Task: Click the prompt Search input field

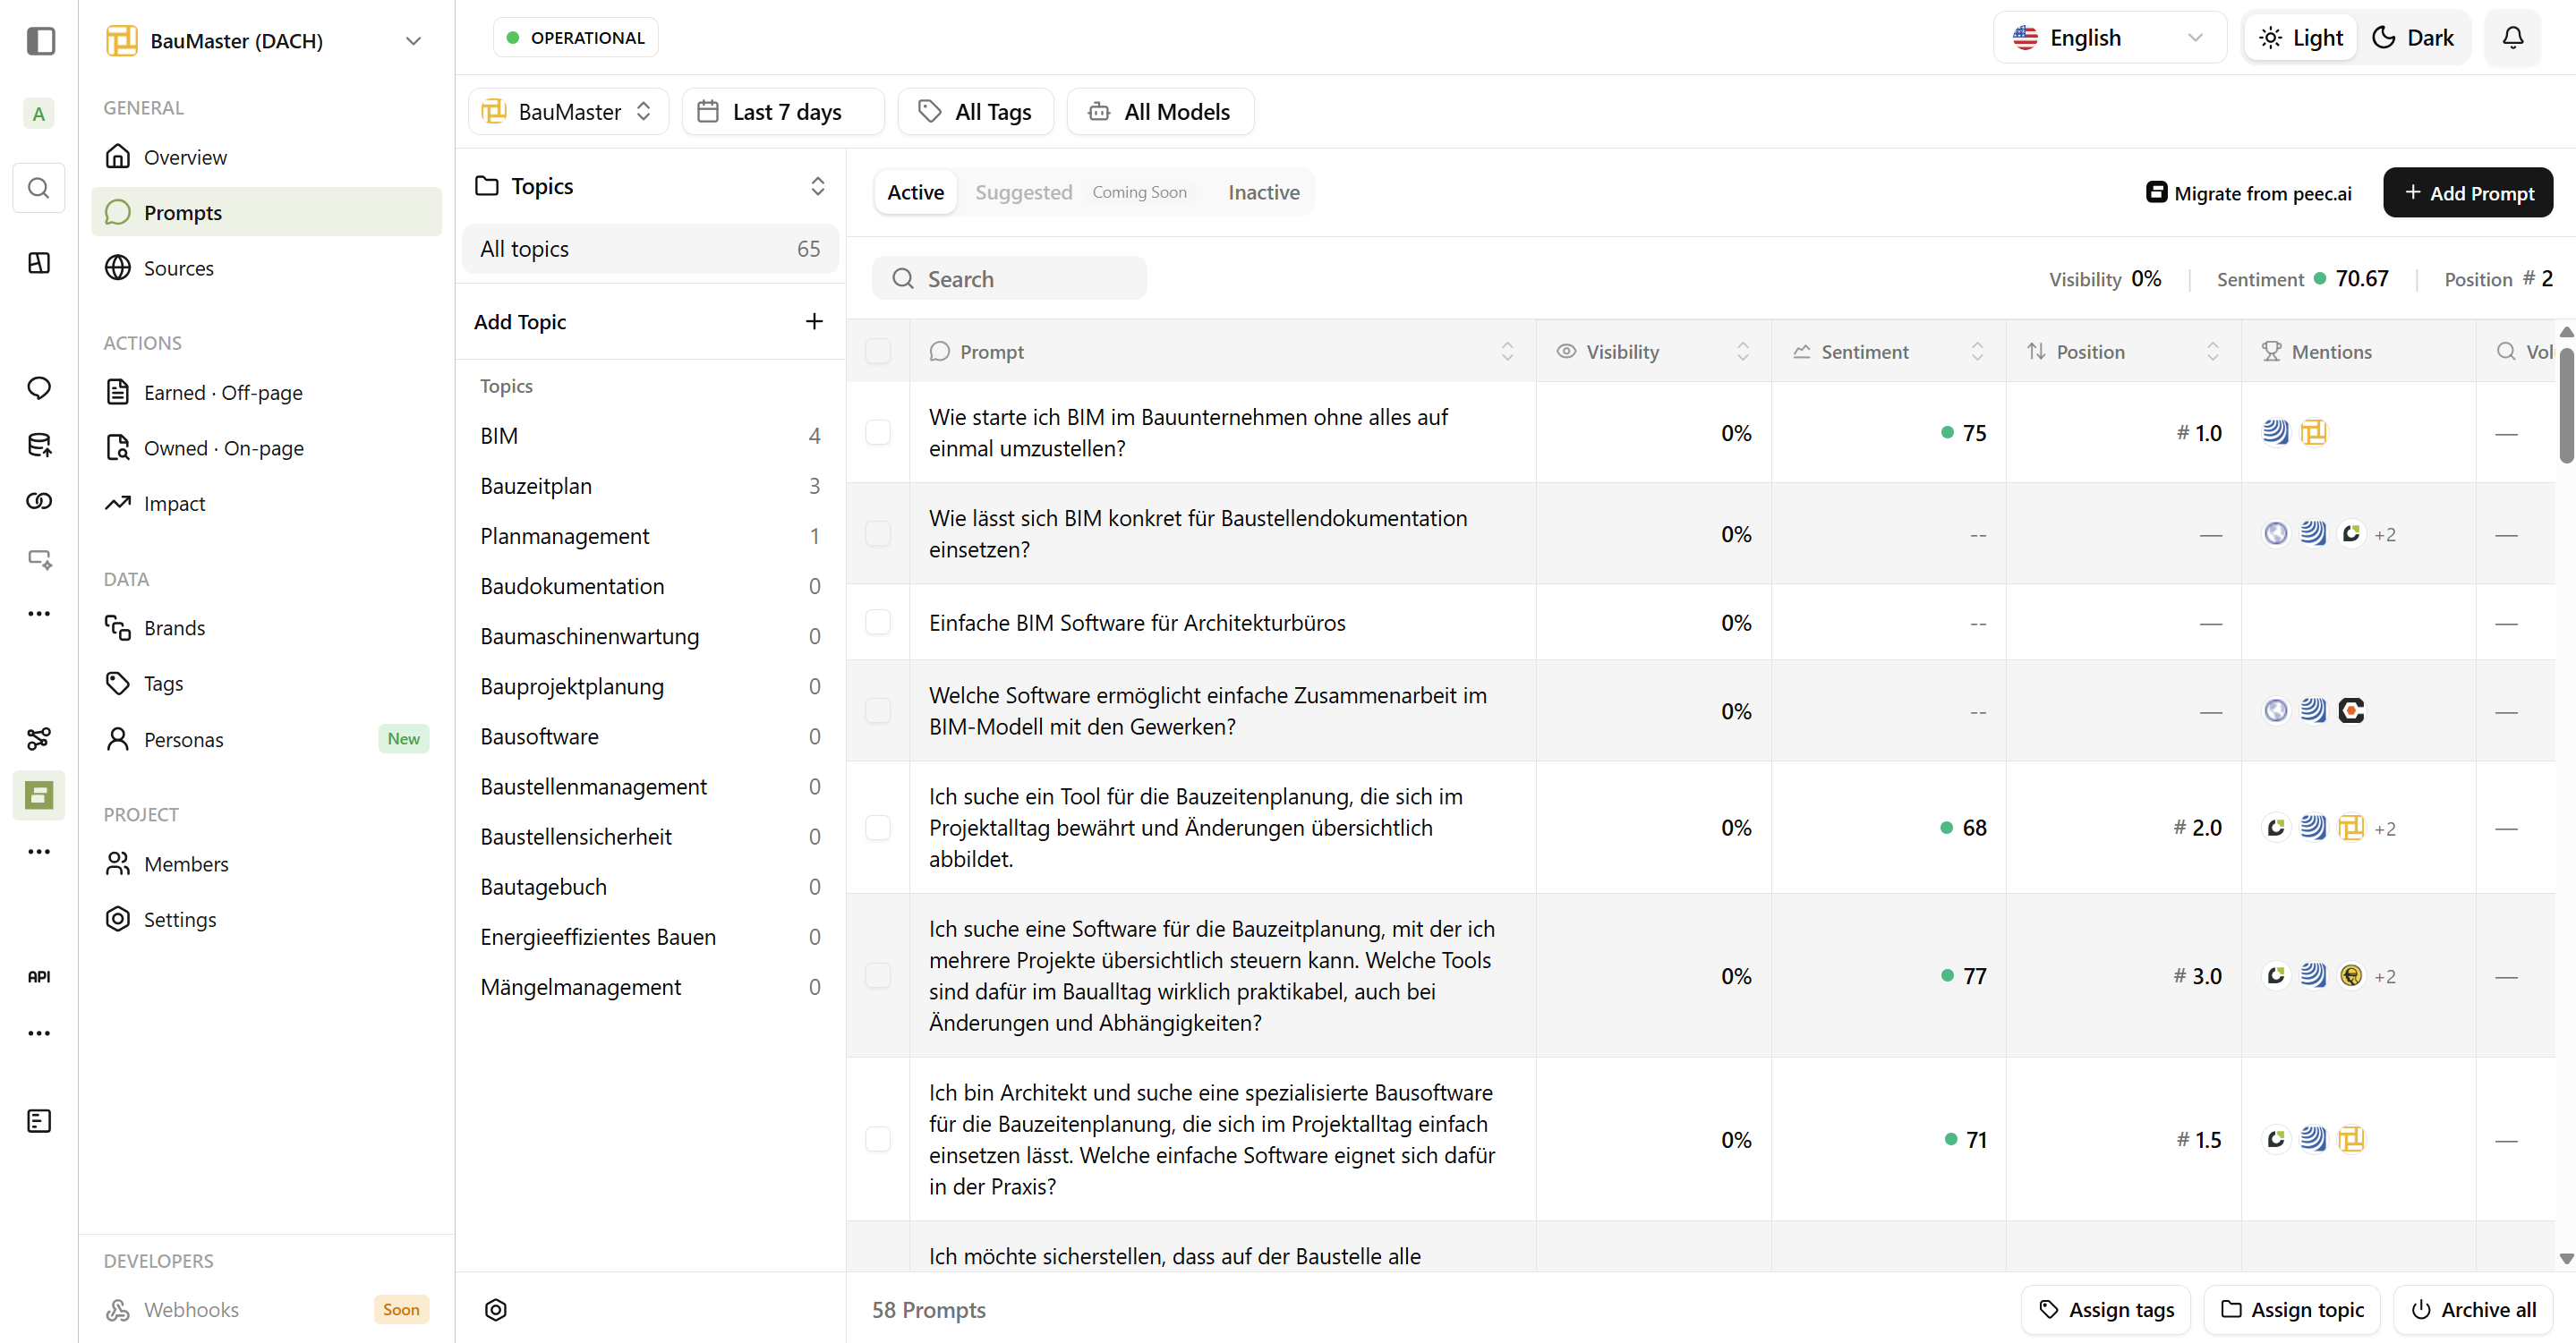Action: 1010,279
